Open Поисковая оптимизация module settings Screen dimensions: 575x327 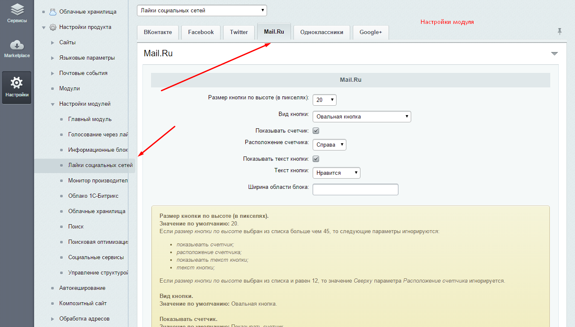click(98, 242)
